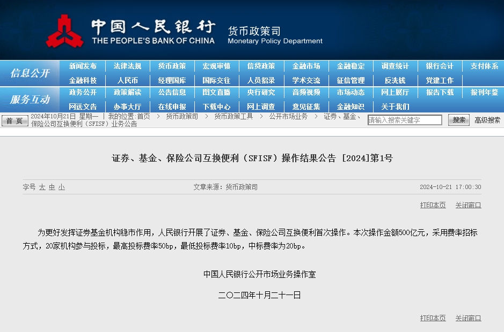This screenshot has width=504, height=332.
Task: Go to 图文直播 section
Action: pyautogui.click(x=216, y=93)
